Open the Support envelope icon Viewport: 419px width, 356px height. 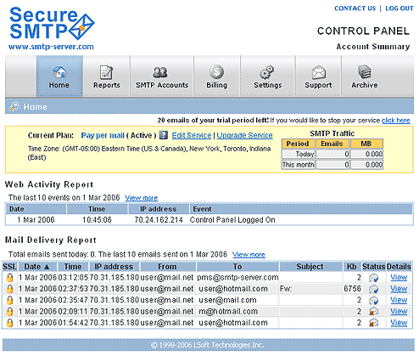tap(318, 72)
